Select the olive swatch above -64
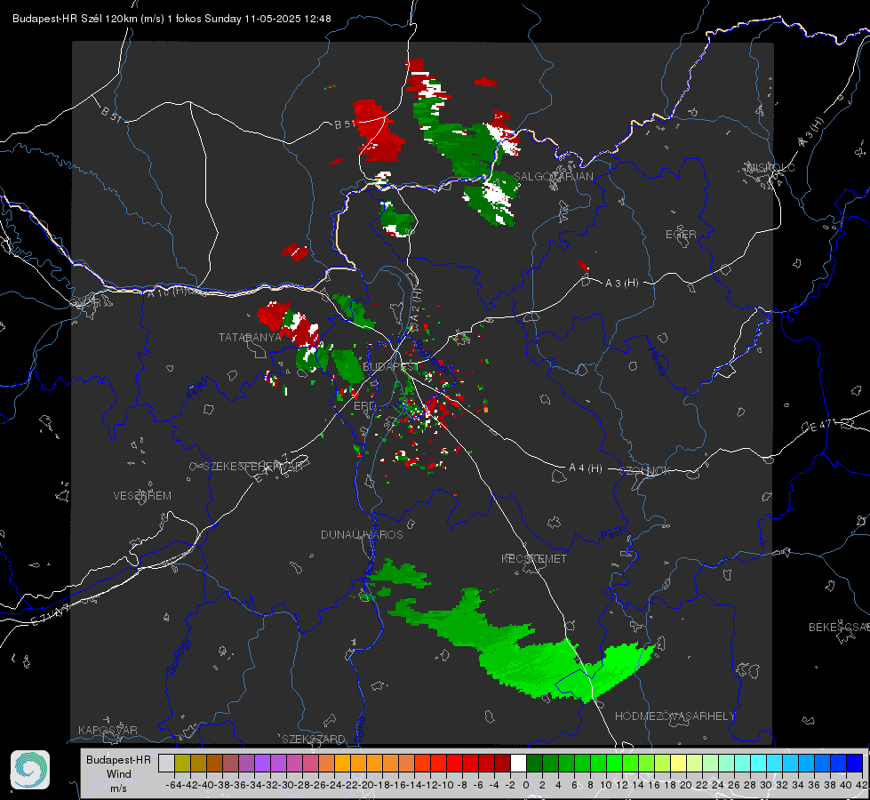Viewport: 870px width, 800px height. click(182, 763)
